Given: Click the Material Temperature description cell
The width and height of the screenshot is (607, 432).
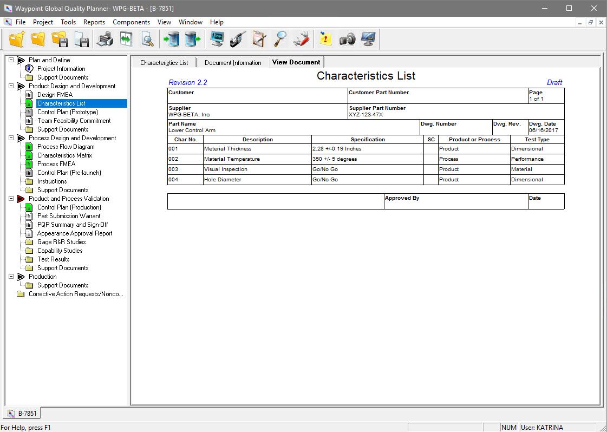Looking at the screenshot, I should pos(257,159).
